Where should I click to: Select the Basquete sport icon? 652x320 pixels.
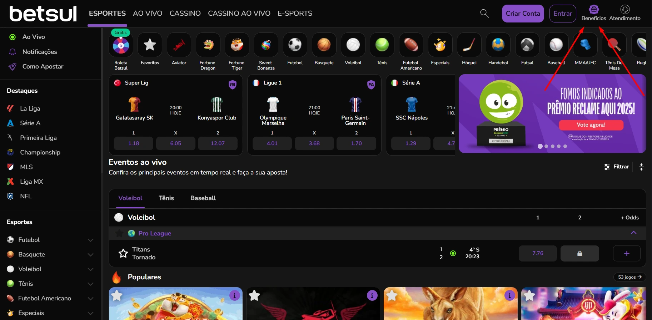(x=324, y=45)
